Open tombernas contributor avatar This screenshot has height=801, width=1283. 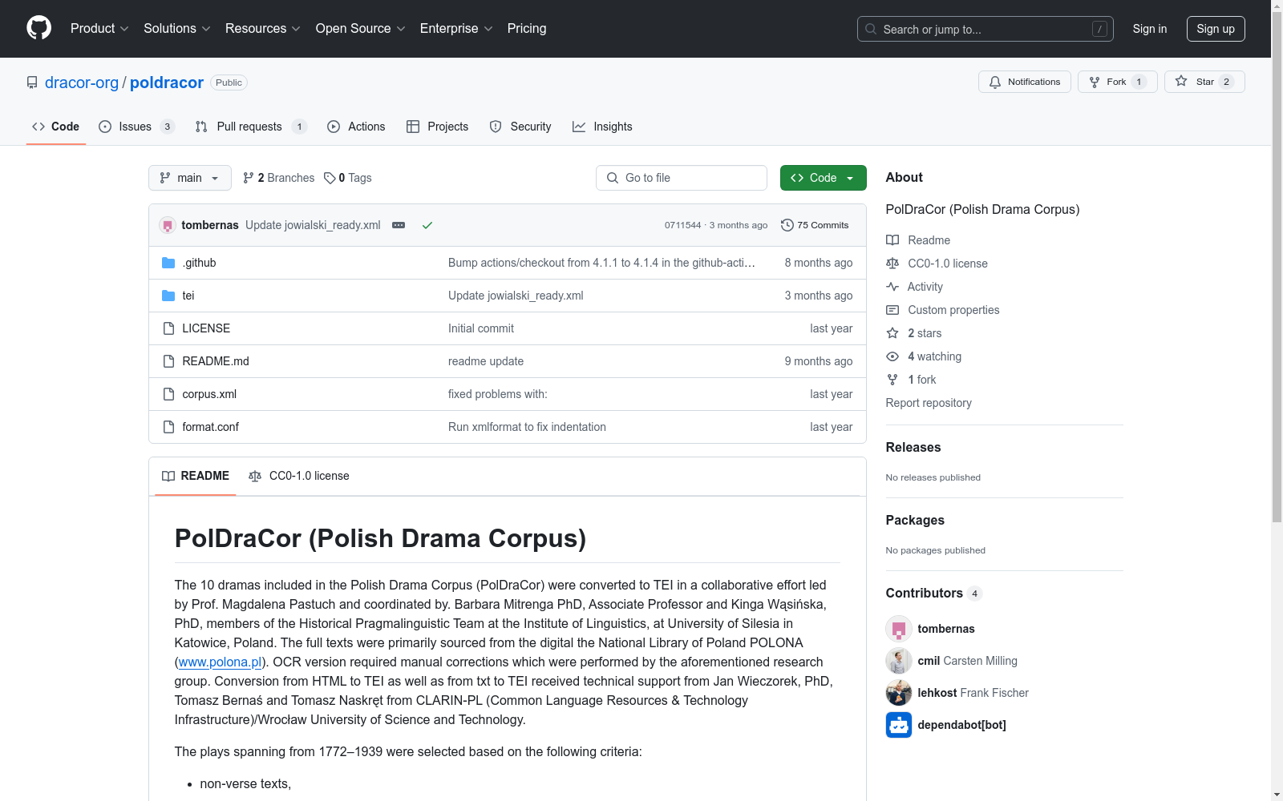point(899,629)
